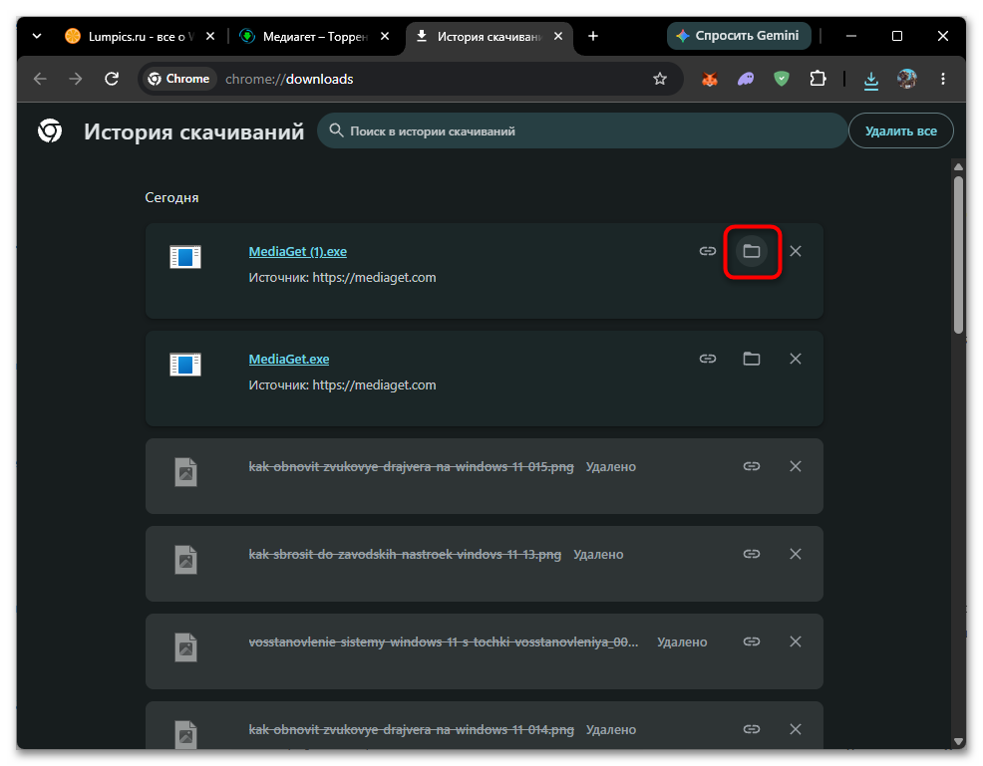Open the MediaGet.exe file link
The height and width of the screenshot is (766, 983).
coord(289,360)
